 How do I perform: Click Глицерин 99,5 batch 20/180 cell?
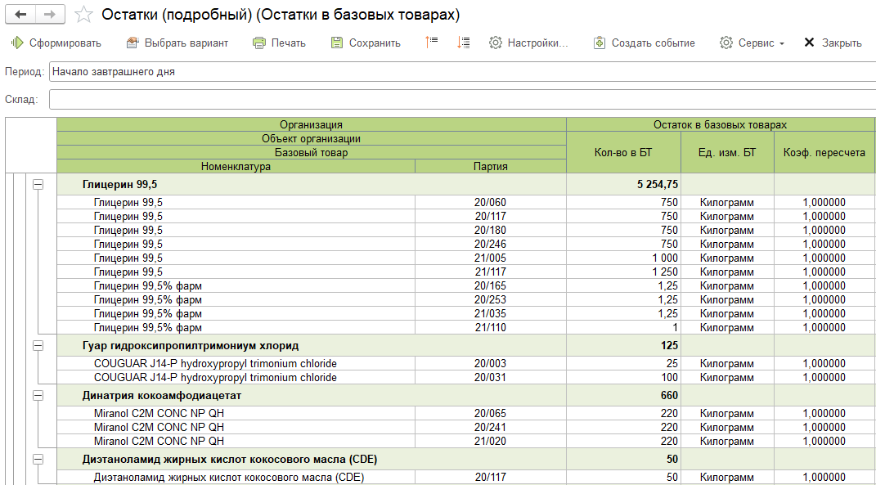[491, 230]
